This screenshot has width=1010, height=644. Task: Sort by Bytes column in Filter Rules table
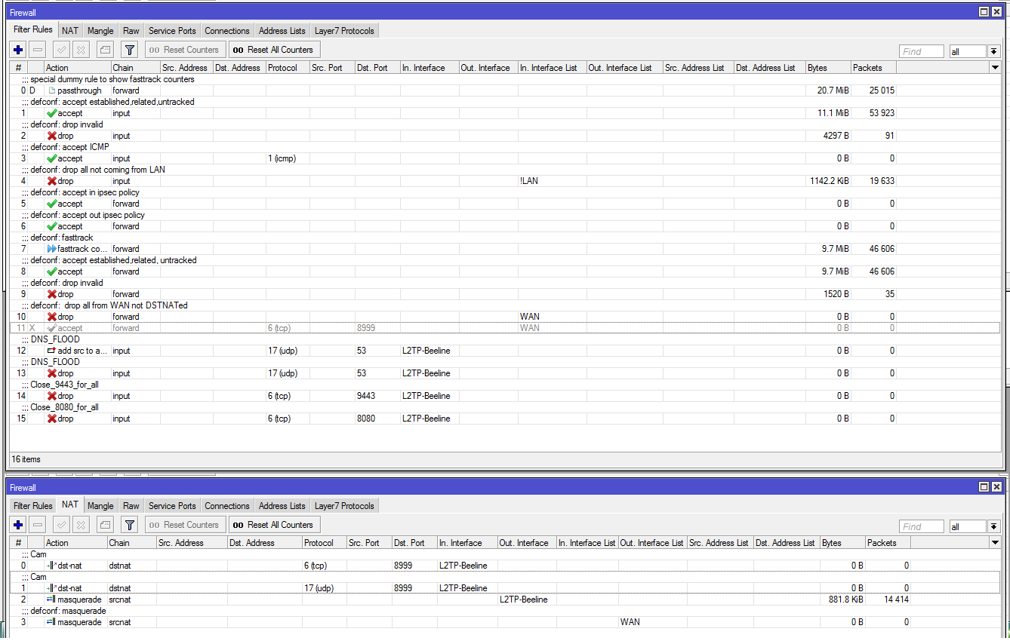(x=828, y=68)
